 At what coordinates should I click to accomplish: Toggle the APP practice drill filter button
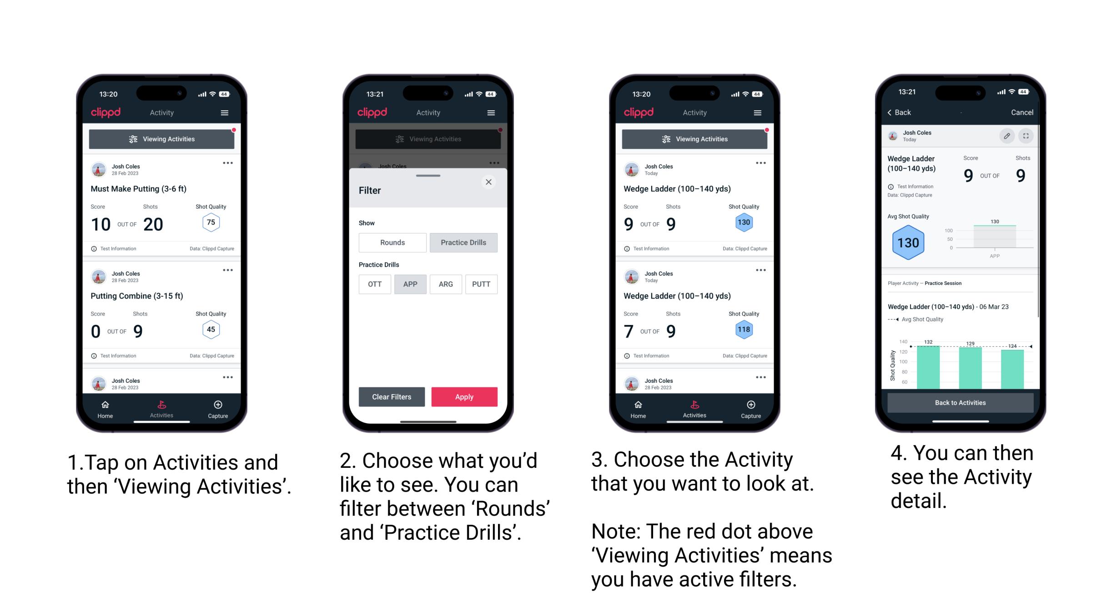click(x=410, y=284)
